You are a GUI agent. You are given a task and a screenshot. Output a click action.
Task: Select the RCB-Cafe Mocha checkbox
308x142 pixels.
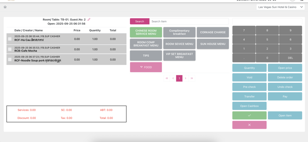click(x=10, y=49)
